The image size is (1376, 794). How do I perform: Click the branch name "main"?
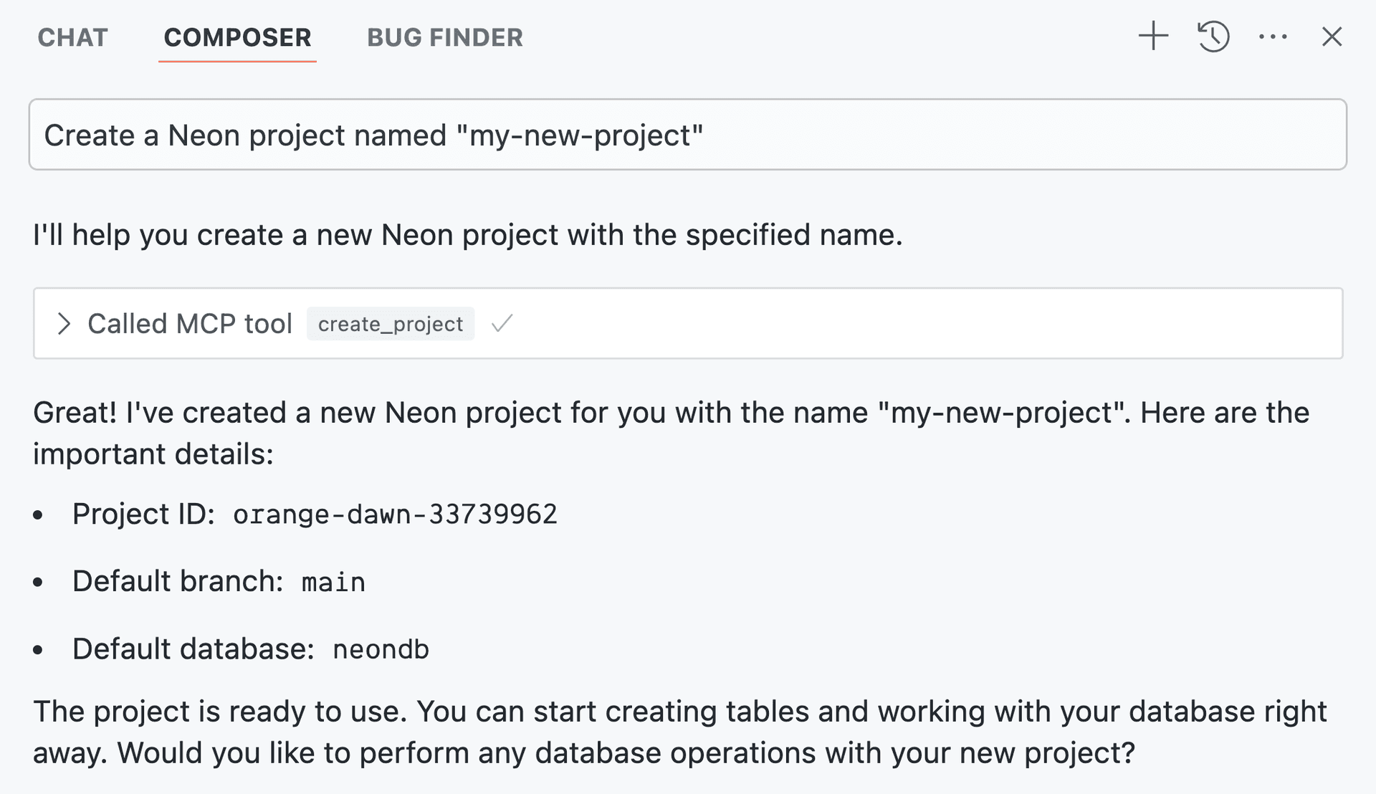point(333,582)
